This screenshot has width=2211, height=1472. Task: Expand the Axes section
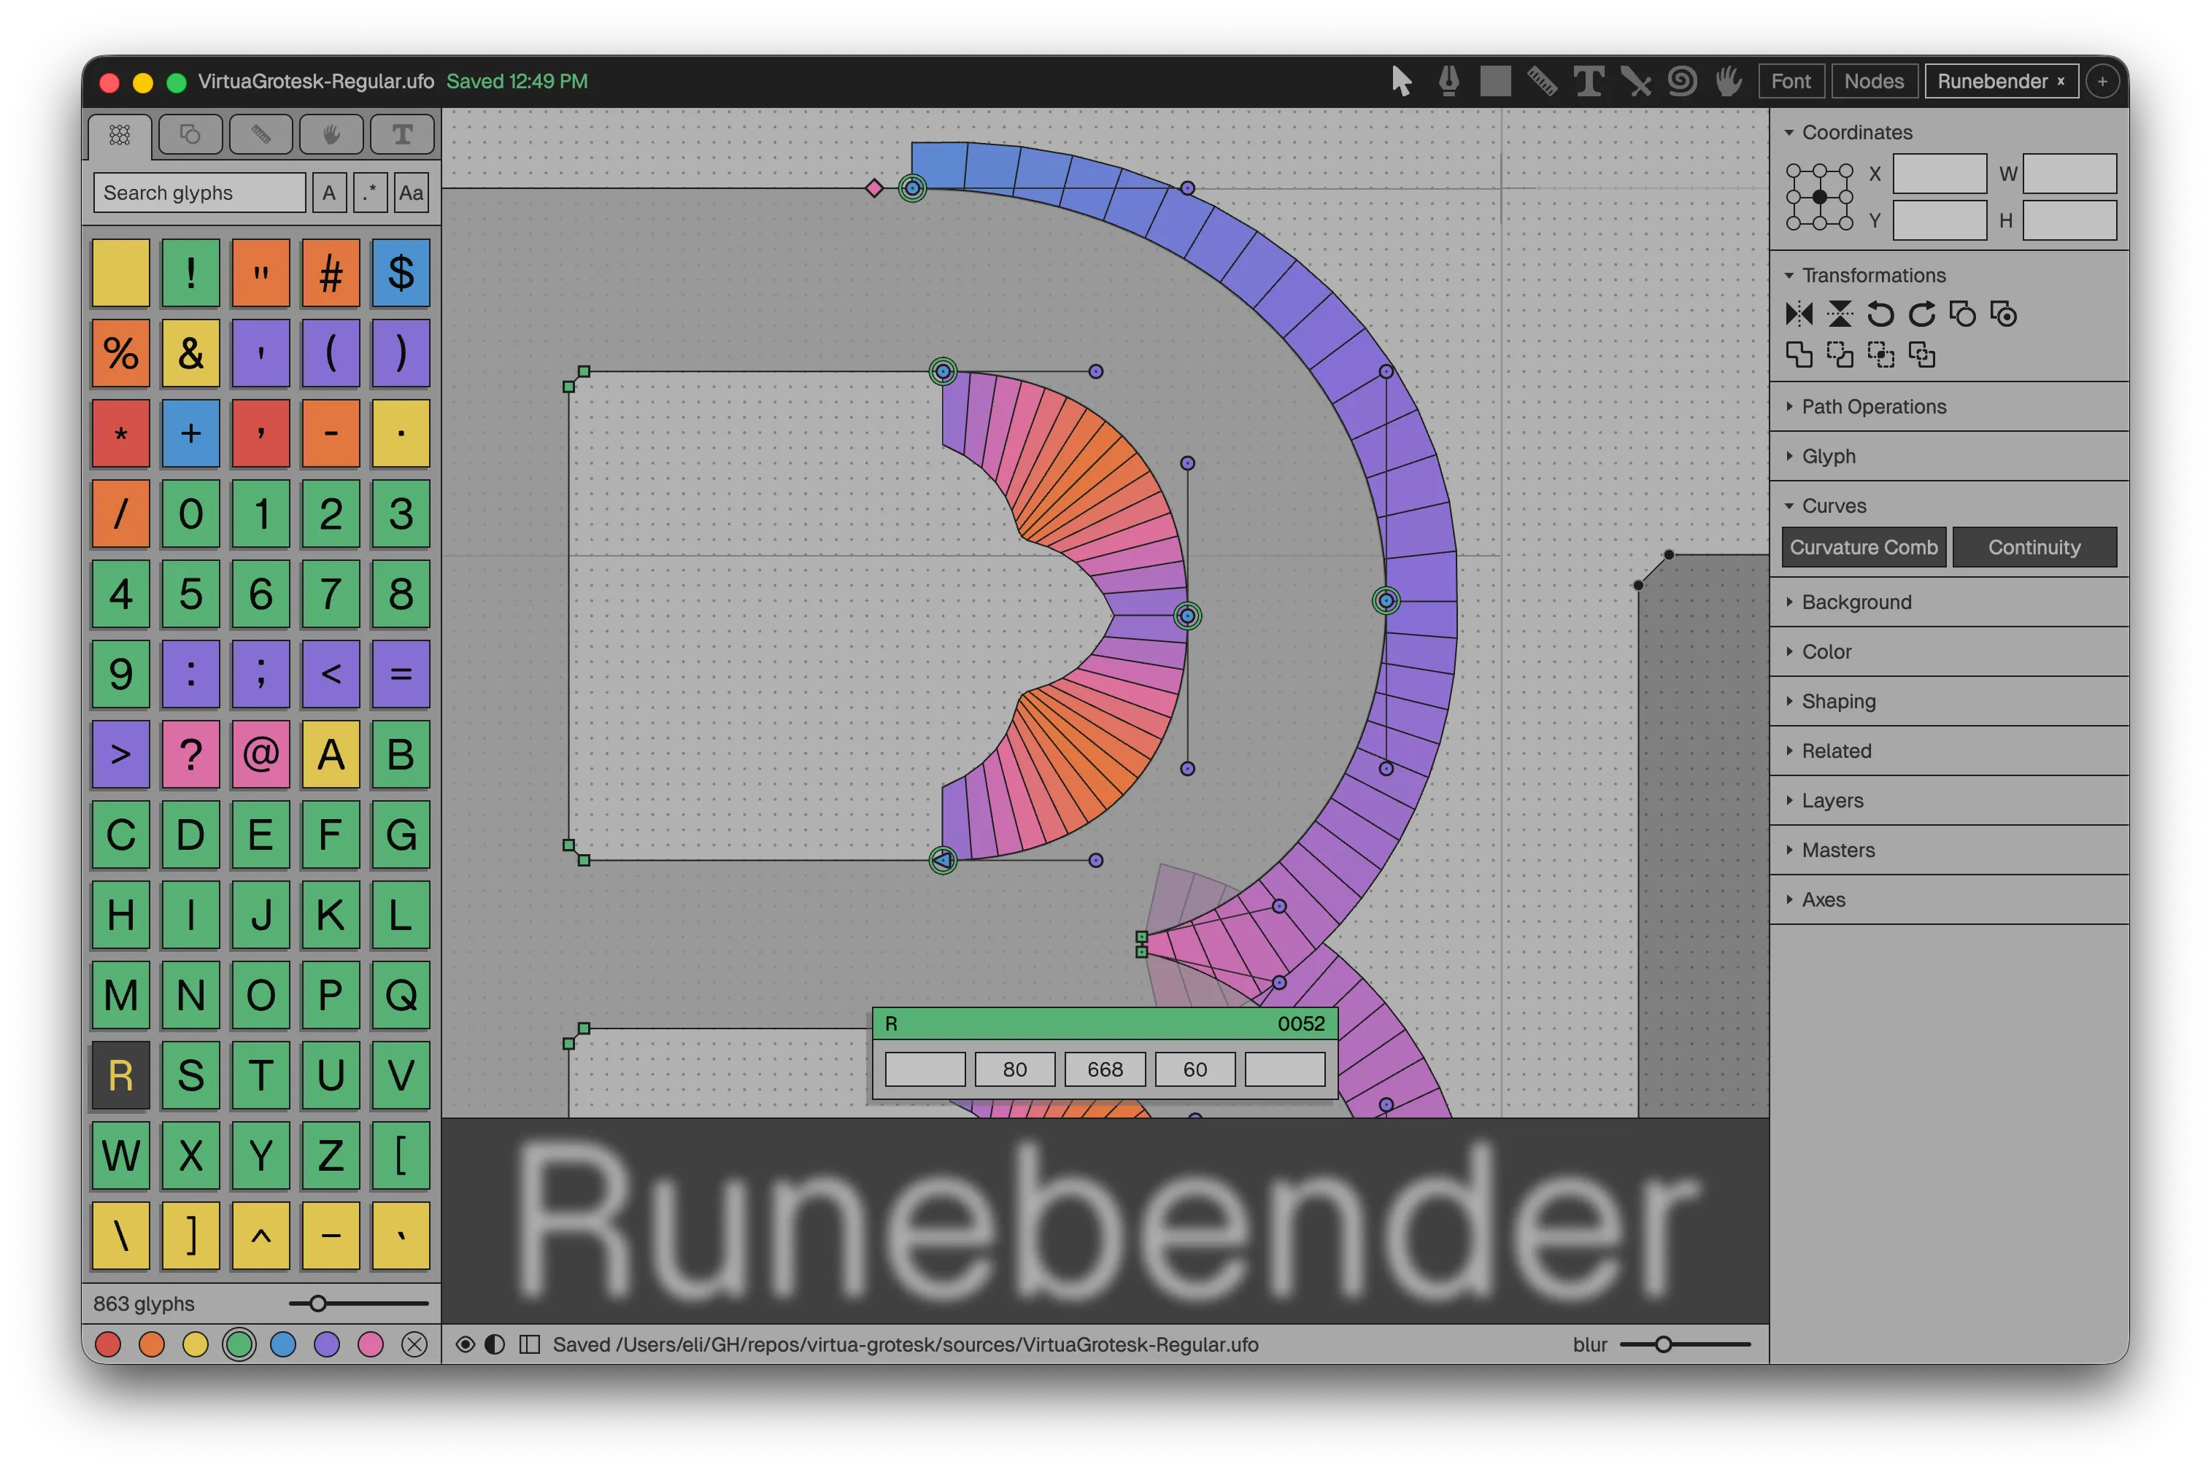1815,899
